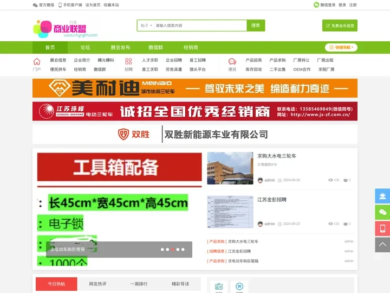Click the 收藏本站 link
The image size is (390, 293).
(111, 5)
